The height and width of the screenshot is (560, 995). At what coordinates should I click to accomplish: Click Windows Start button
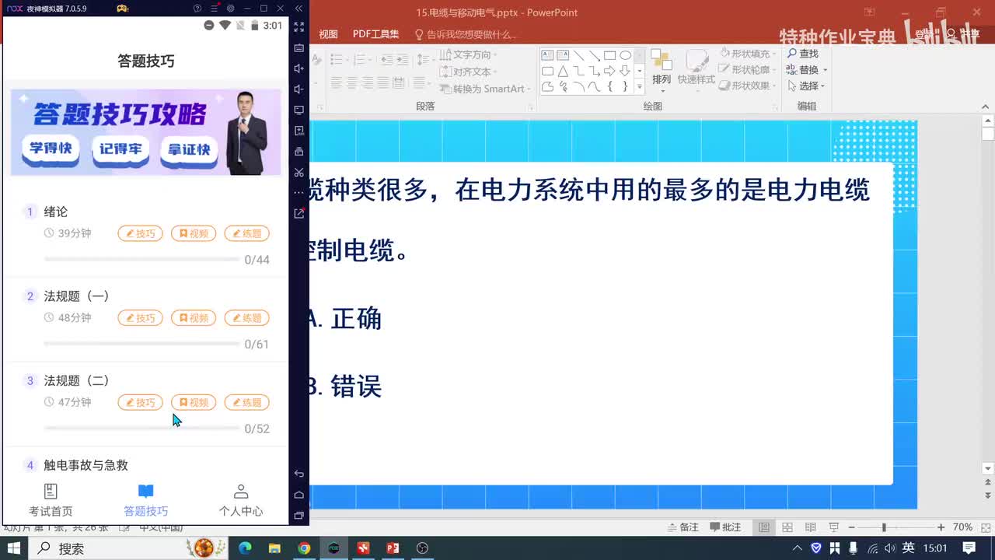14,548
